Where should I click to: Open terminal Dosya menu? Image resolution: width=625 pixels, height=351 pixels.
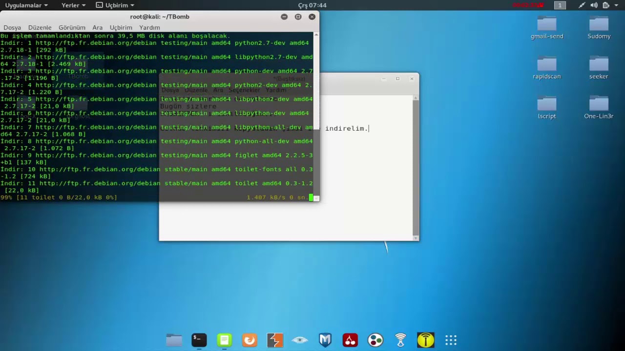pos(12,28)
